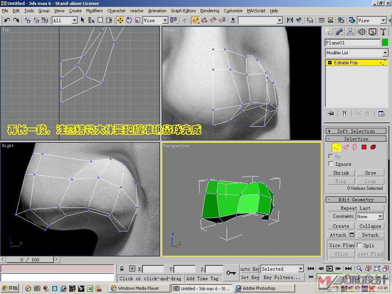Click the green object color swatch

(x=385, y=42)
